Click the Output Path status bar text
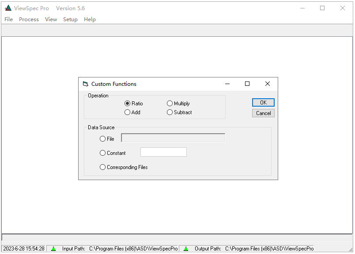 point(254,249)
